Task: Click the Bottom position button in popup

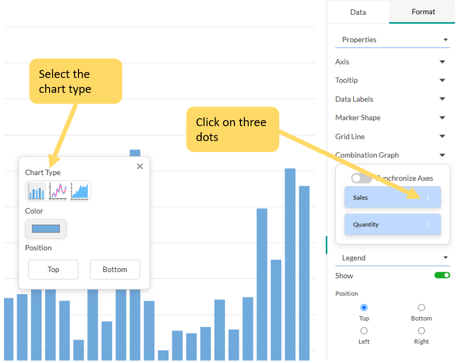Action: pyautogui.click(x=115, y=270)
